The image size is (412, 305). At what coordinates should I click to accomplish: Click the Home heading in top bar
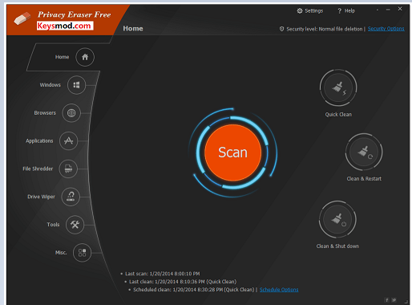click(x=133, y=28)
